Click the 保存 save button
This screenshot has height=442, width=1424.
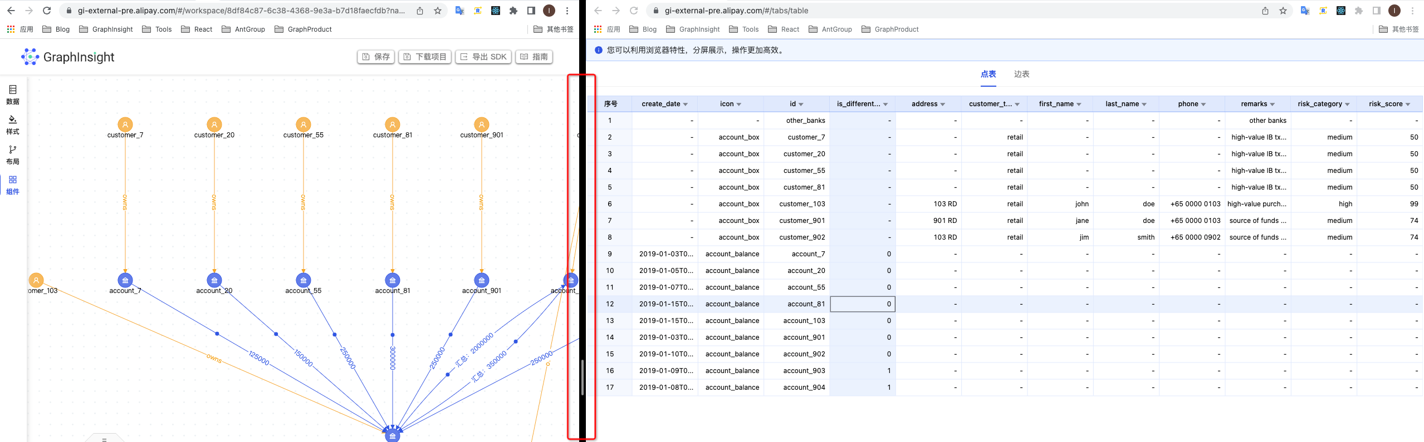(x=376, y=57)
